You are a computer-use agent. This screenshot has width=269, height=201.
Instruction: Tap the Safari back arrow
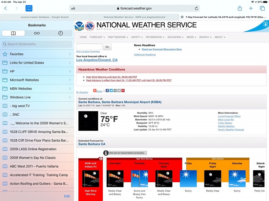tap(6, 8)
